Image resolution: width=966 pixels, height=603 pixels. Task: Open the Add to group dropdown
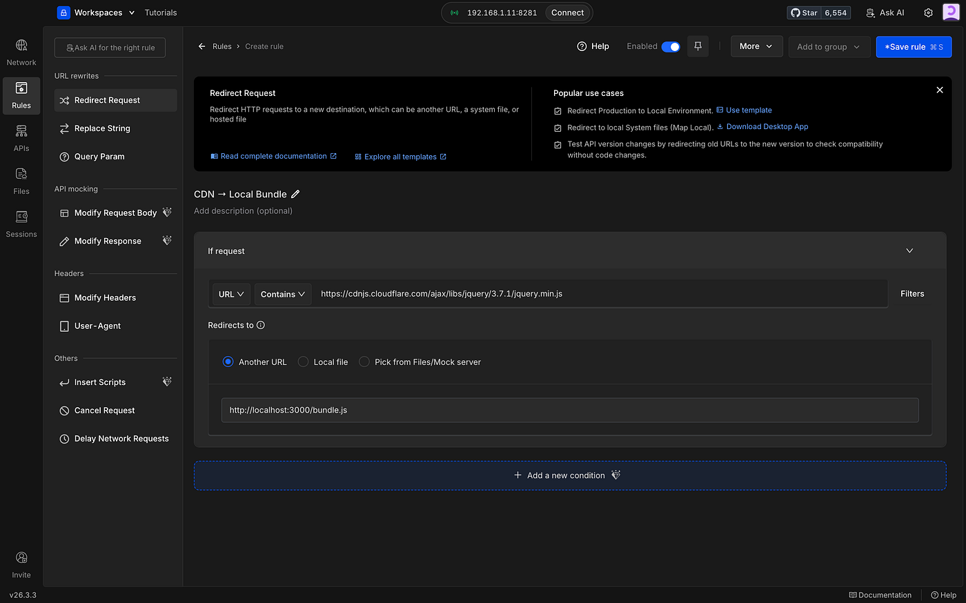click(829, 47)
